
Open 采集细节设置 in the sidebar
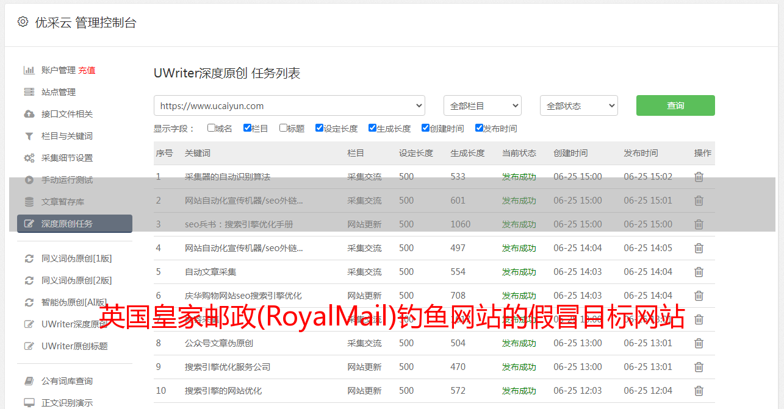coord(67,158)
